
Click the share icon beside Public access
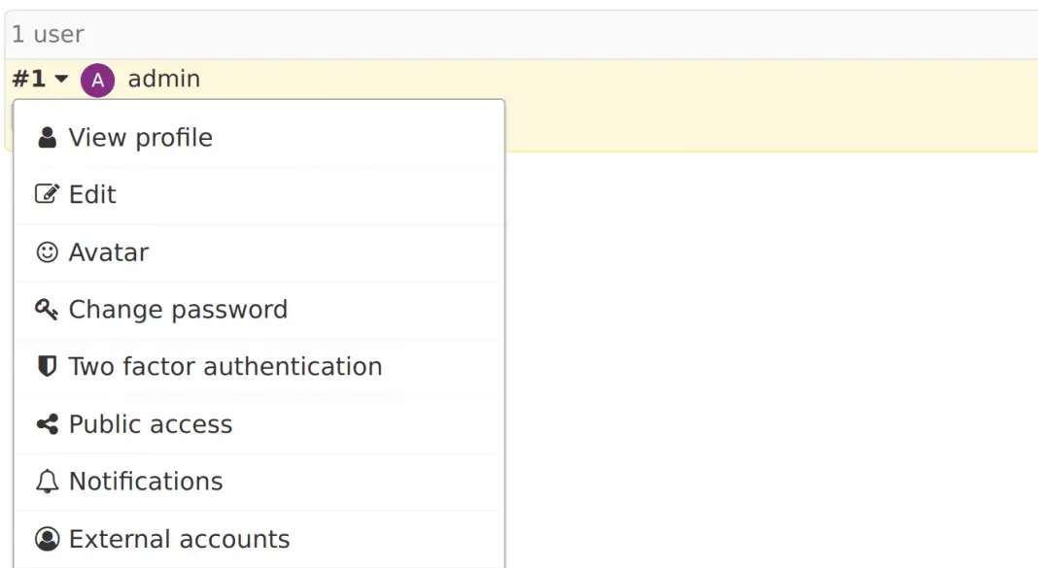(x=46, y=423)
